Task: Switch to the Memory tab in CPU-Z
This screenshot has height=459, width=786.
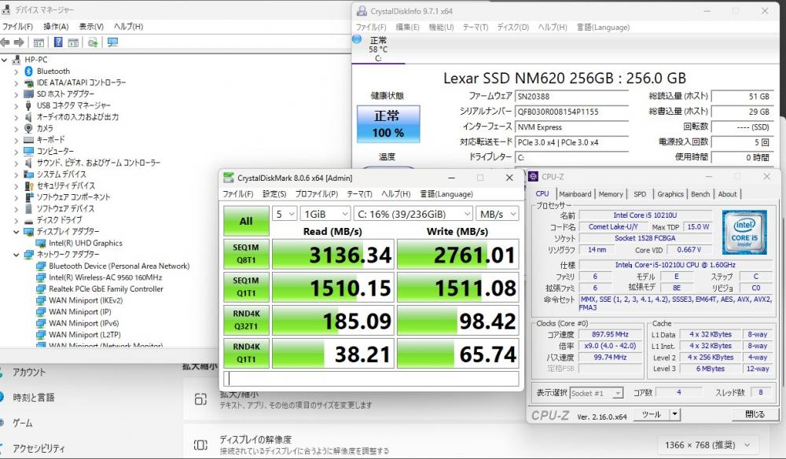Action: [x=611, y=194]
